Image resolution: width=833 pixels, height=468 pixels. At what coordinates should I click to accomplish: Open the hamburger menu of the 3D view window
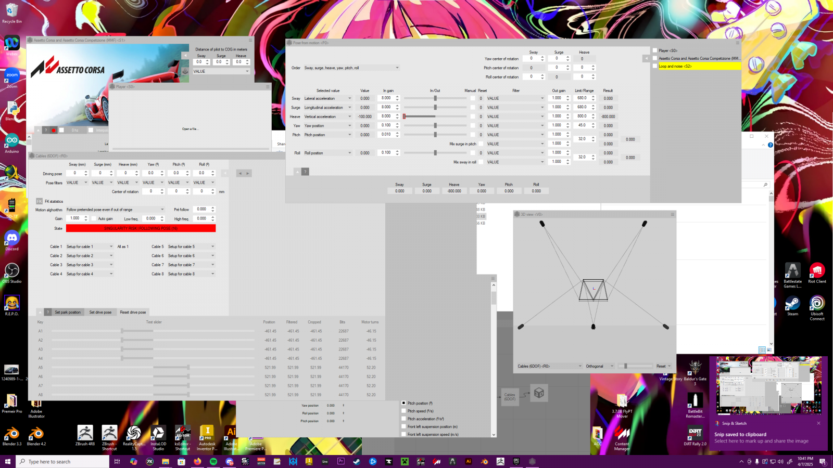pos(672,214)
